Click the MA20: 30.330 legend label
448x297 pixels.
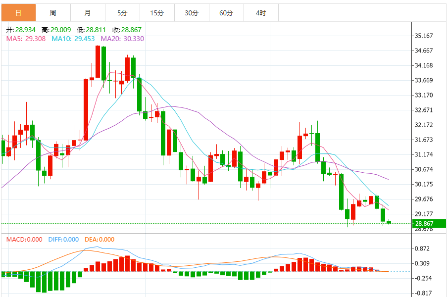[x=122, y=39]
